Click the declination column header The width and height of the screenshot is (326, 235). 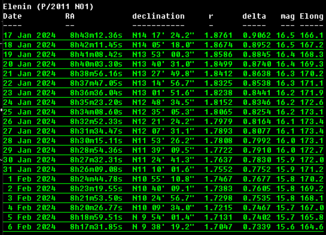coord(158,16)
